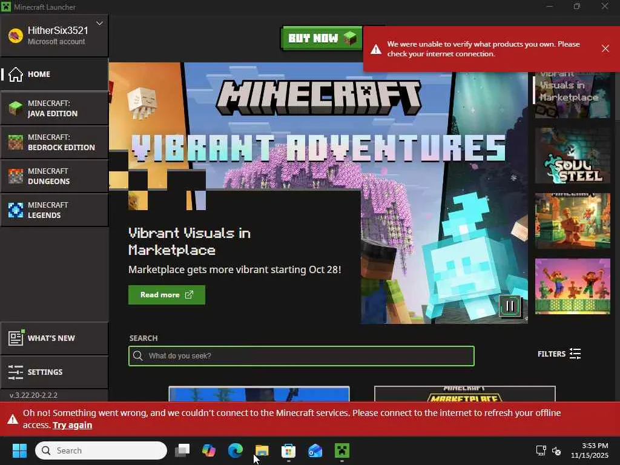Click the Minecraft Launcher title bar creeper icon
620x465 pixels.
(x=6, y=7)
